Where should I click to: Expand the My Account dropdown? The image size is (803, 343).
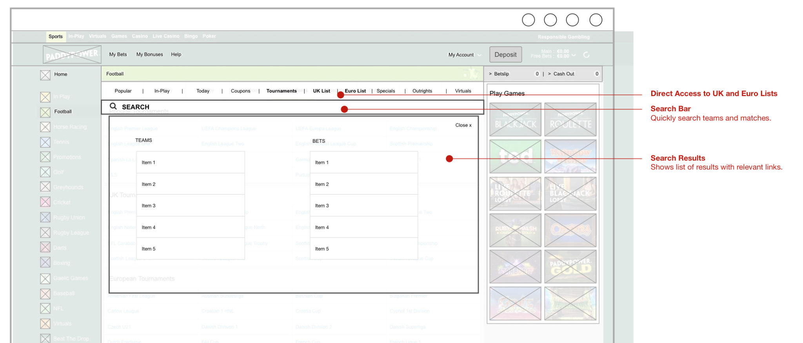pyautogui.click(x=465, y=55)
